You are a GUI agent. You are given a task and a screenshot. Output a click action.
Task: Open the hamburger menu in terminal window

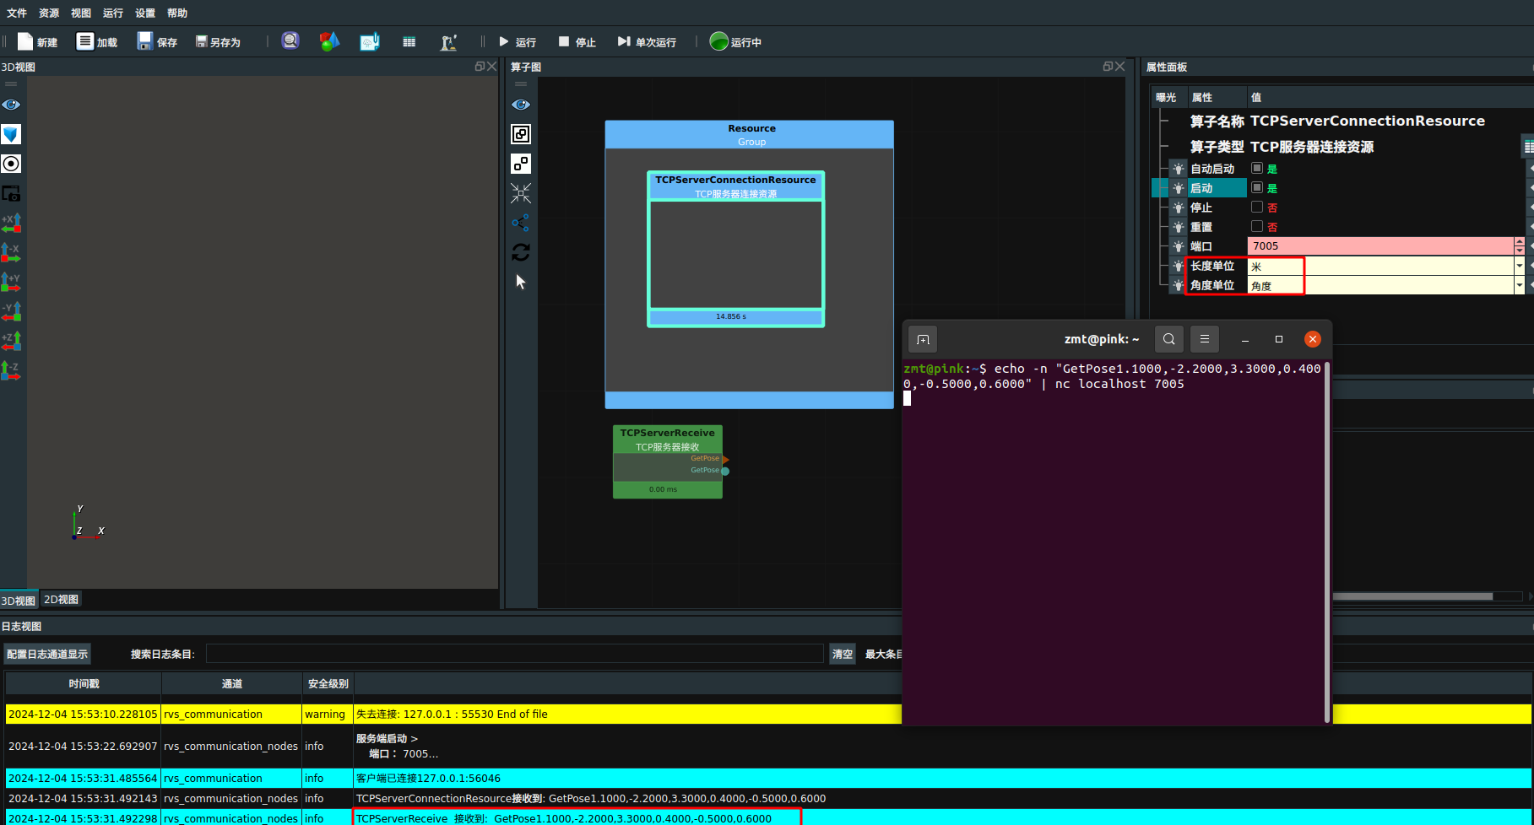[1205, 339]
